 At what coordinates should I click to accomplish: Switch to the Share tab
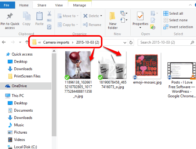[x=42, y=5]
